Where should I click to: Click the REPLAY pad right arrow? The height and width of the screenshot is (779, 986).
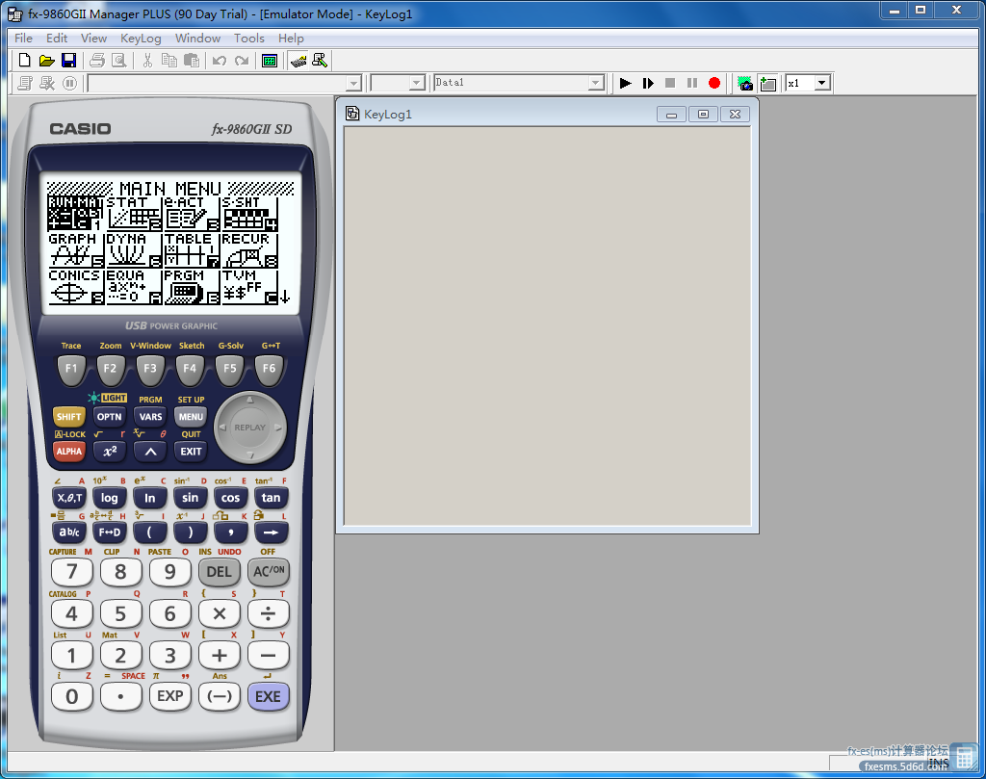click(x=278, y=428)
